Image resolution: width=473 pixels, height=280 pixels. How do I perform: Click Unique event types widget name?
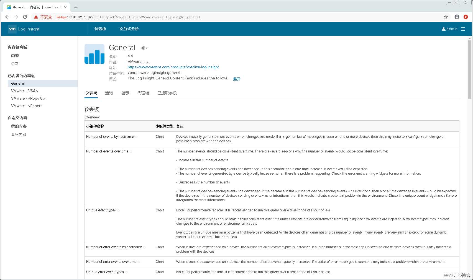pos(101,210)
